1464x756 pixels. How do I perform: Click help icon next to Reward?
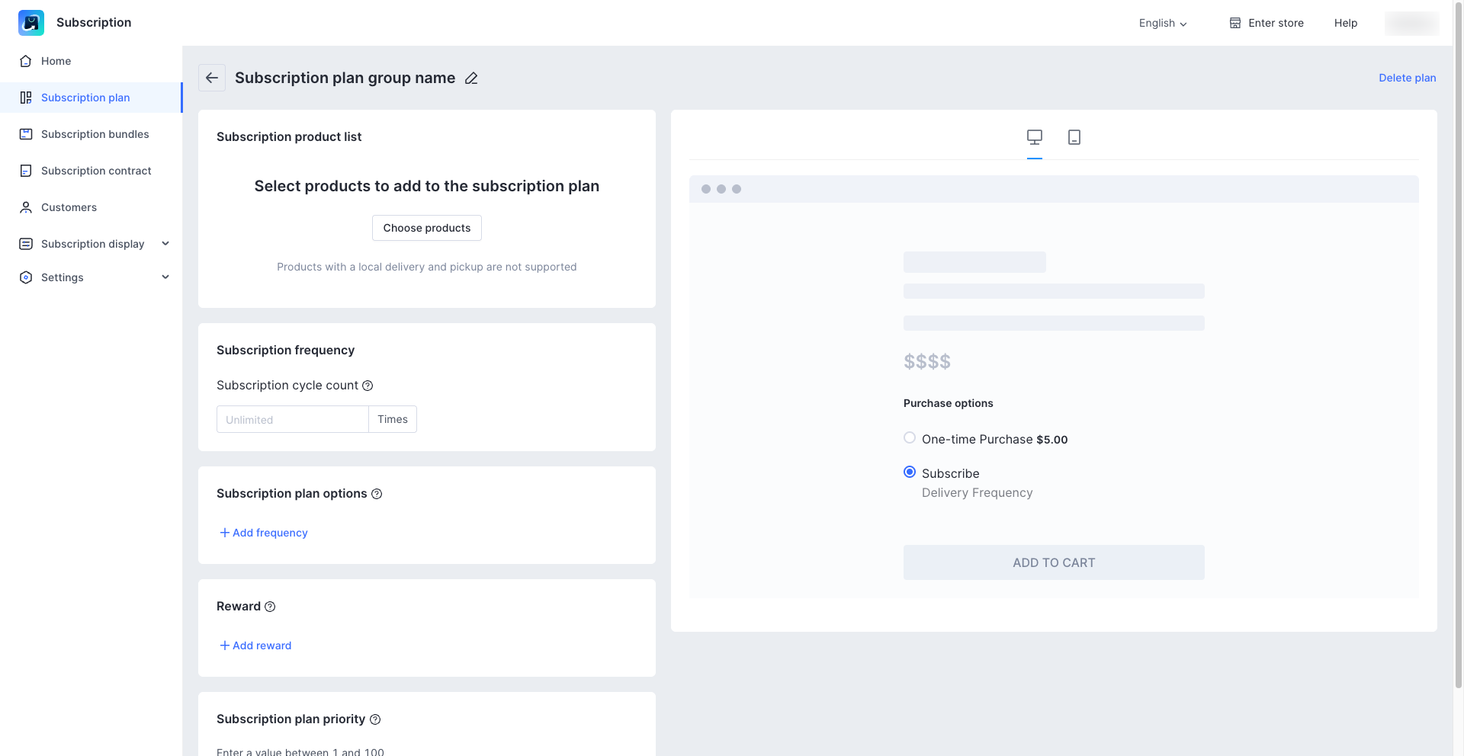pyautogui.click(x=270, y=607)
